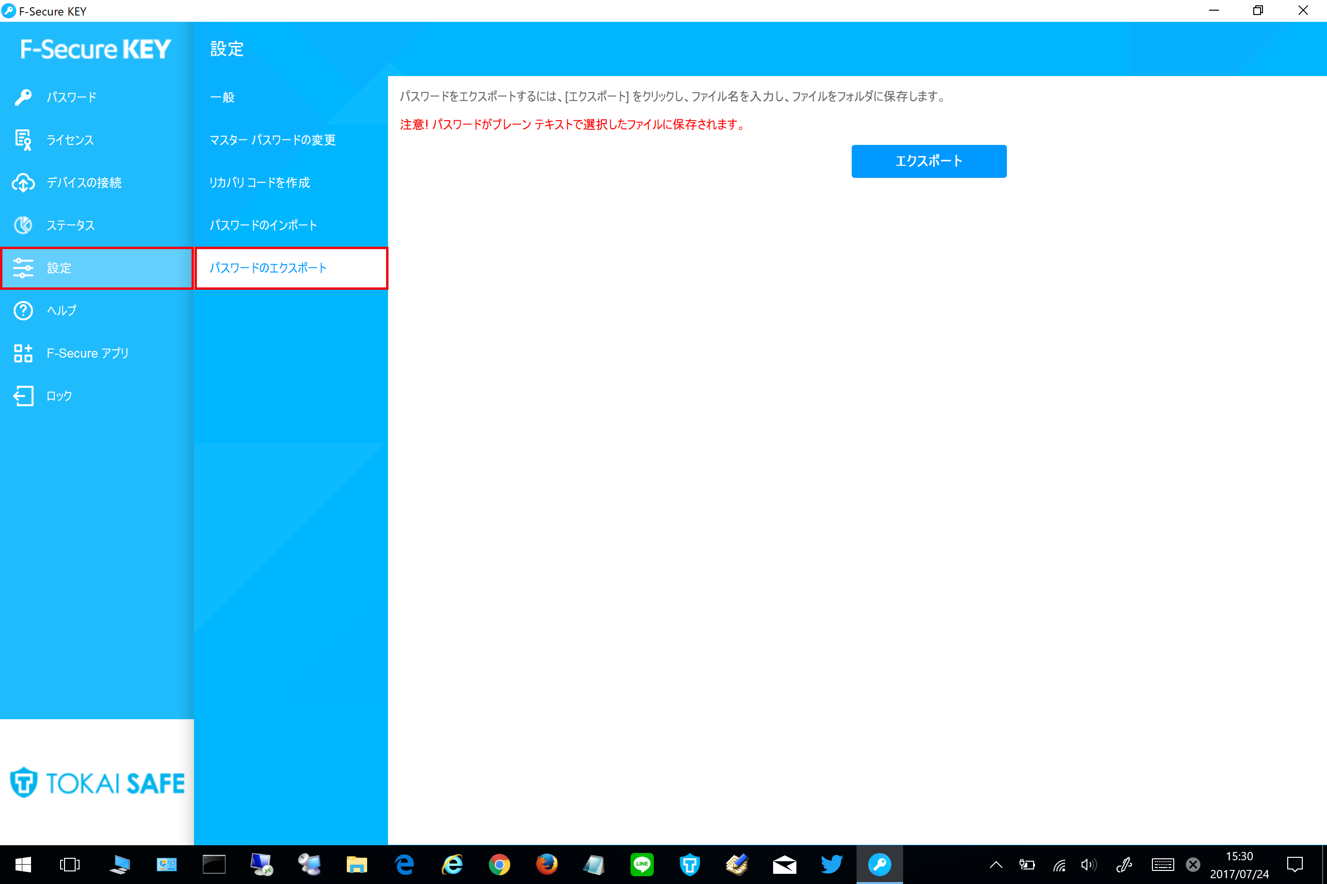The image size is (1327, 884).
Task: Open the Windows action center notifications
Action: (1295, 864)
